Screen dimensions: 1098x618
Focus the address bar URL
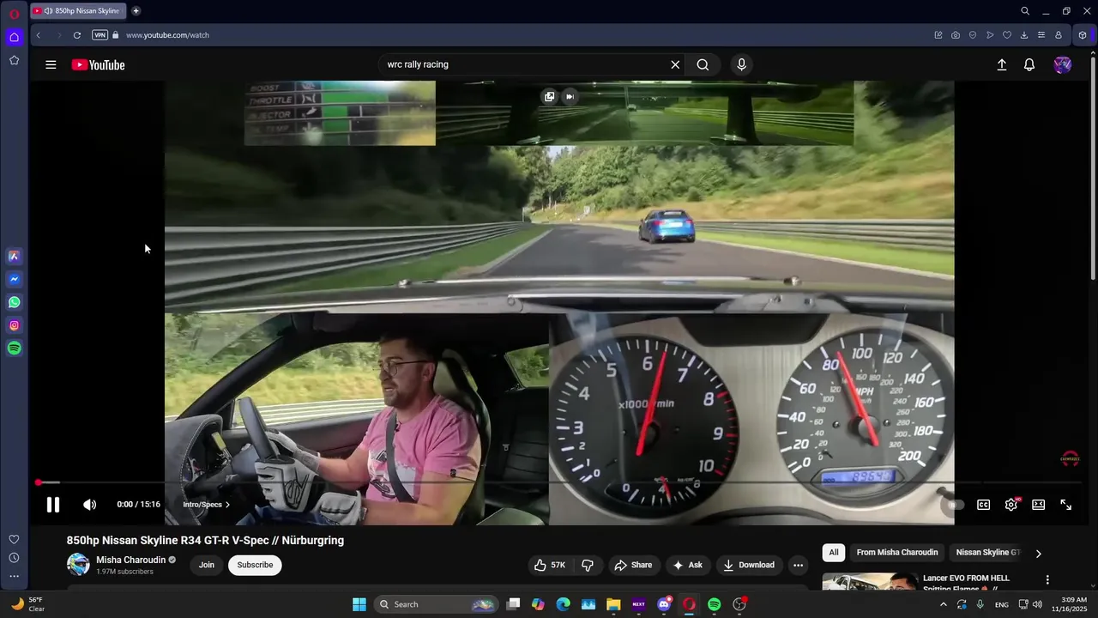point(167,35)
